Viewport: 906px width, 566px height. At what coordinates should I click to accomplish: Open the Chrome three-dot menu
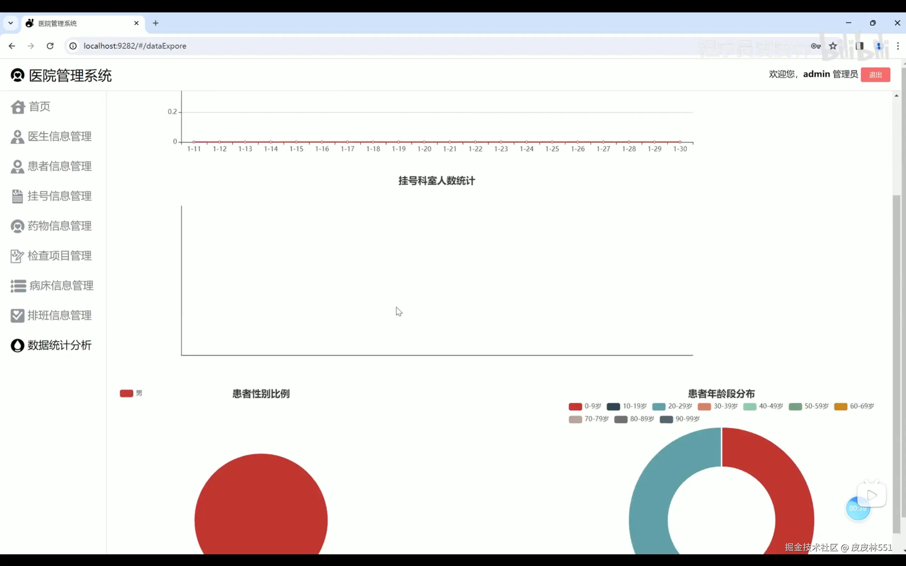click(898, 46)
